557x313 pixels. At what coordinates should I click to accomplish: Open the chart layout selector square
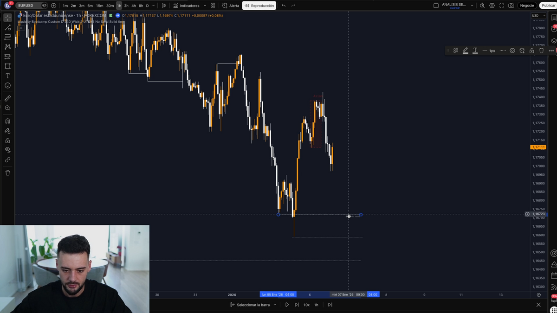[x=436, y=6]
